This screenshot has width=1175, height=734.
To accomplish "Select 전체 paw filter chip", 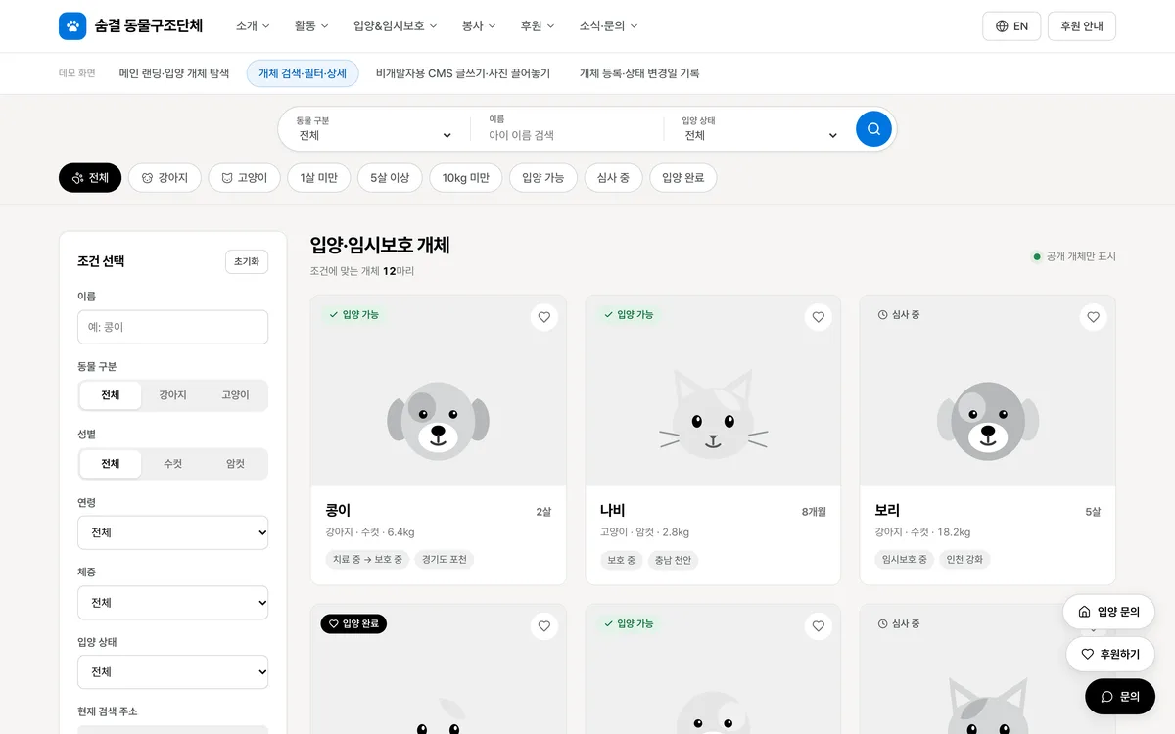I will pos(90,178).
